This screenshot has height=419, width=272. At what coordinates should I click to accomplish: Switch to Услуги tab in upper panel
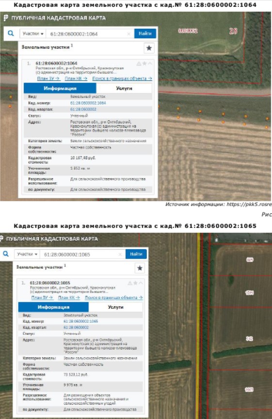124,88
